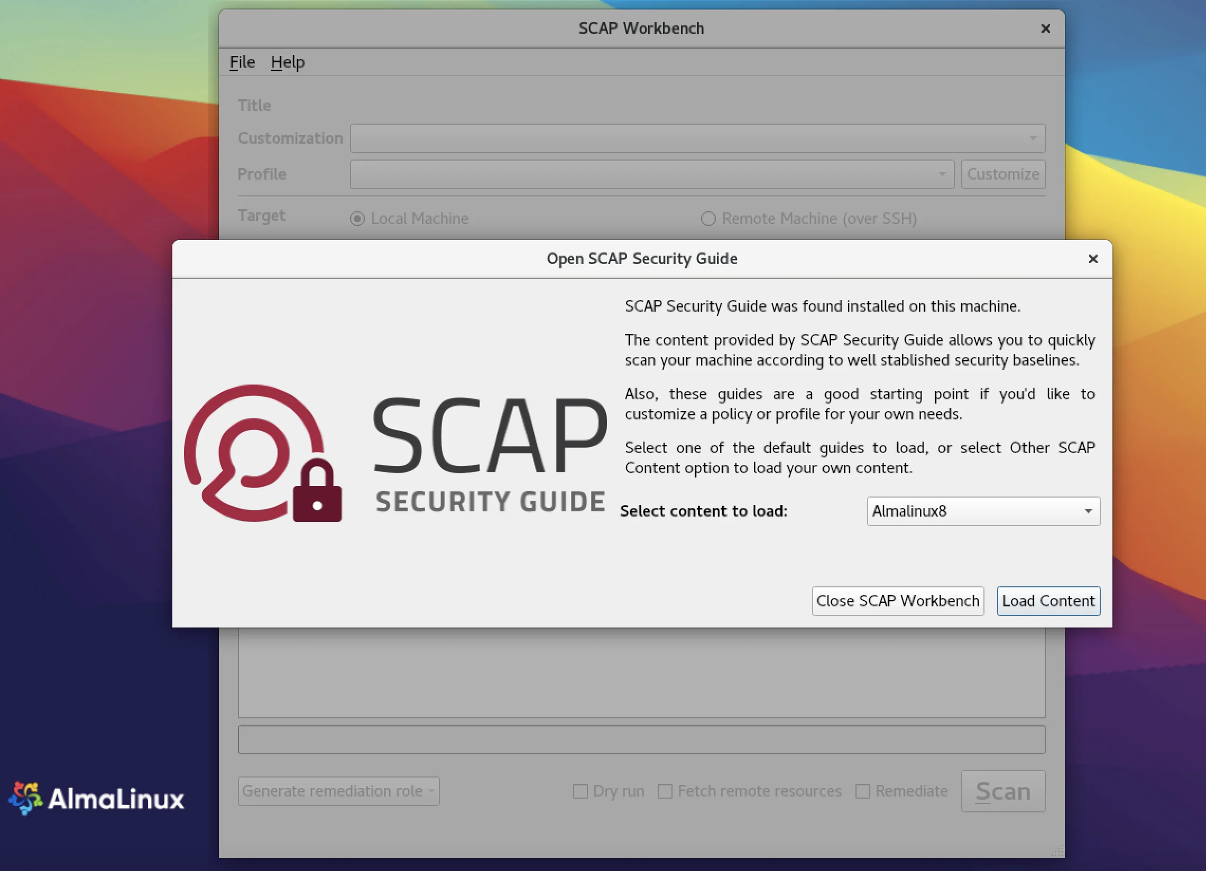Expand the Customization combo box
The image size is (1206, 871).
(697, 138)
